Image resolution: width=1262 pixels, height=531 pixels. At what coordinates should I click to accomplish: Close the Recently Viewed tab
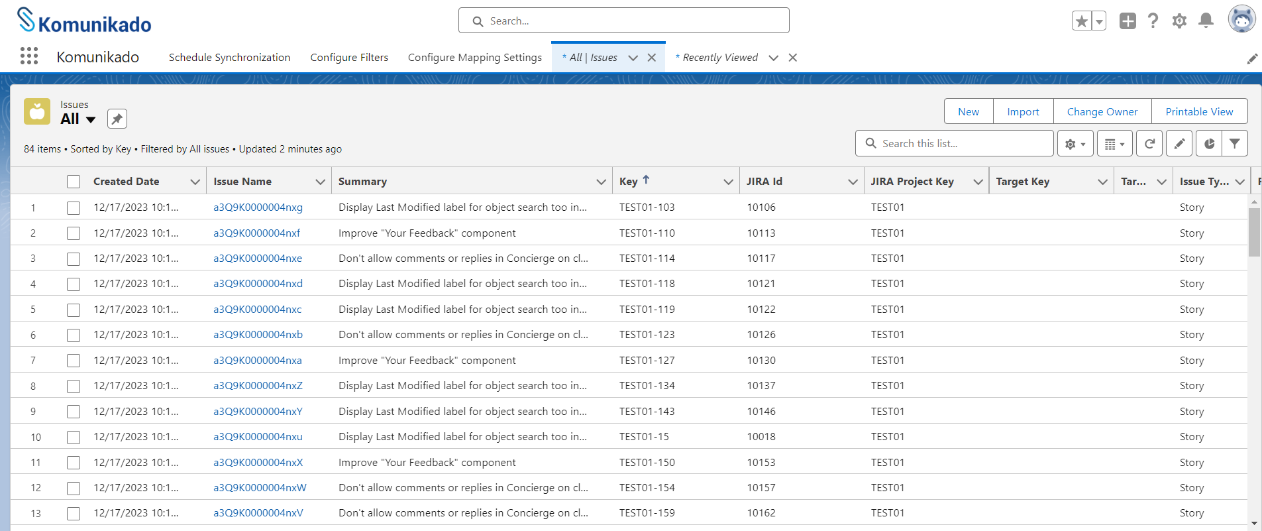[792, 58]
